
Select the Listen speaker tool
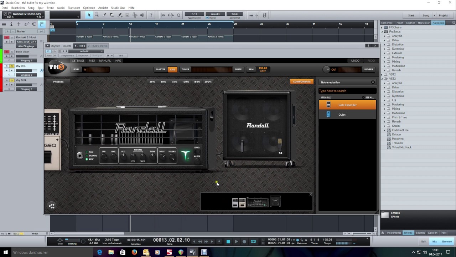click(x=142, y=15)
